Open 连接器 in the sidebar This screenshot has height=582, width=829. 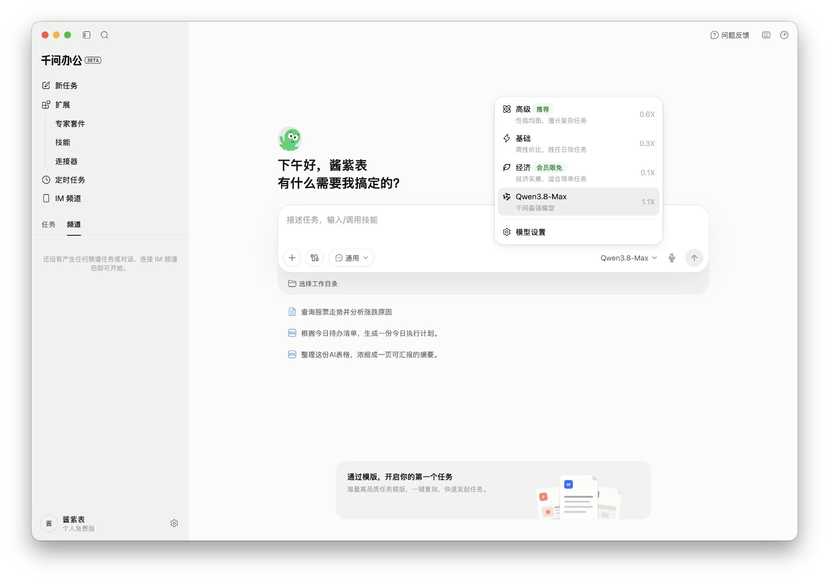66,161
